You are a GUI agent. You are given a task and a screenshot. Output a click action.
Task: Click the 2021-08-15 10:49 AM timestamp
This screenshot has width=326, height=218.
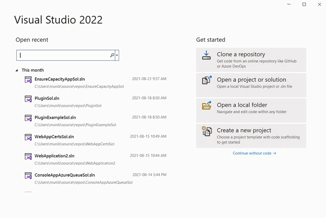148,136
